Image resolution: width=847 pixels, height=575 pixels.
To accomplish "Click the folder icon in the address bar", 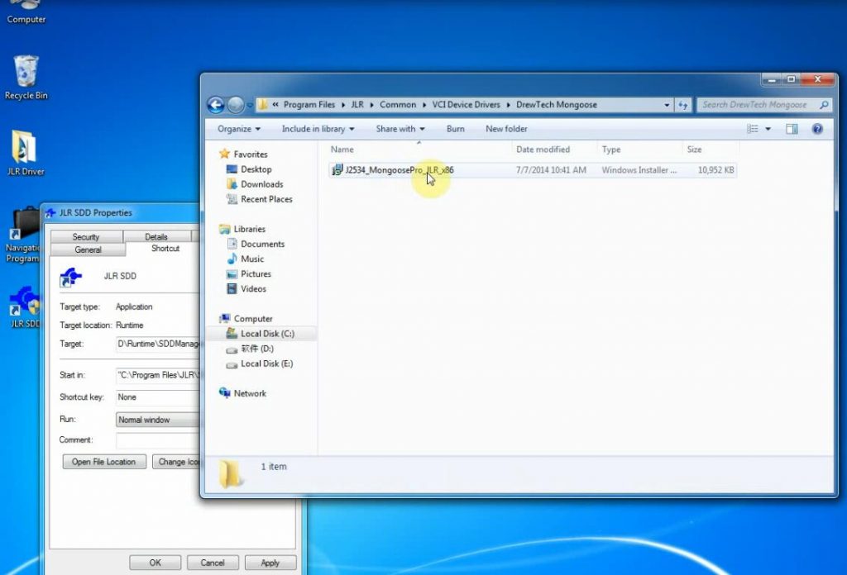I will coord(262,105).
